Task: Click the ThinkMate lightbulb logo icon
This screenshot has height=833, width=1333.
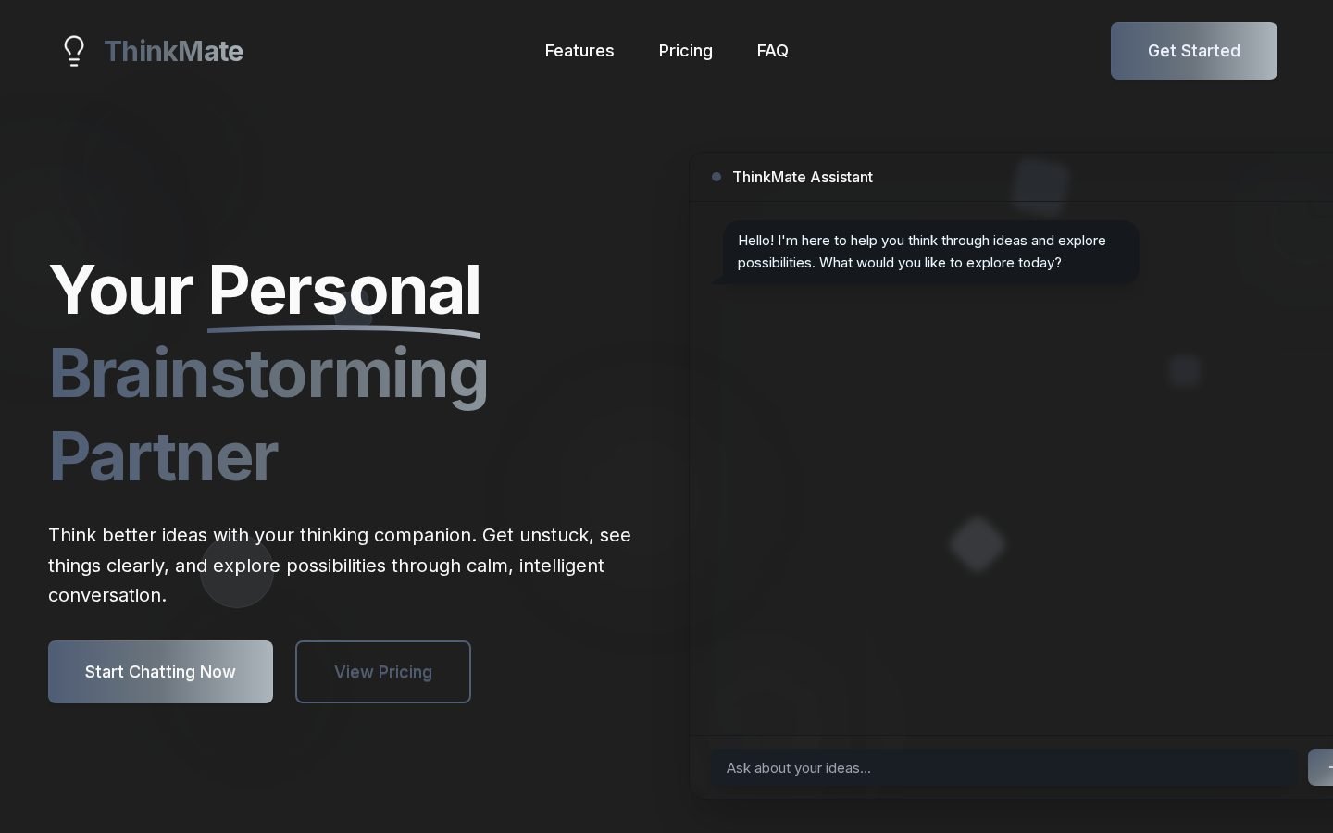Action: tap(74, 51)
